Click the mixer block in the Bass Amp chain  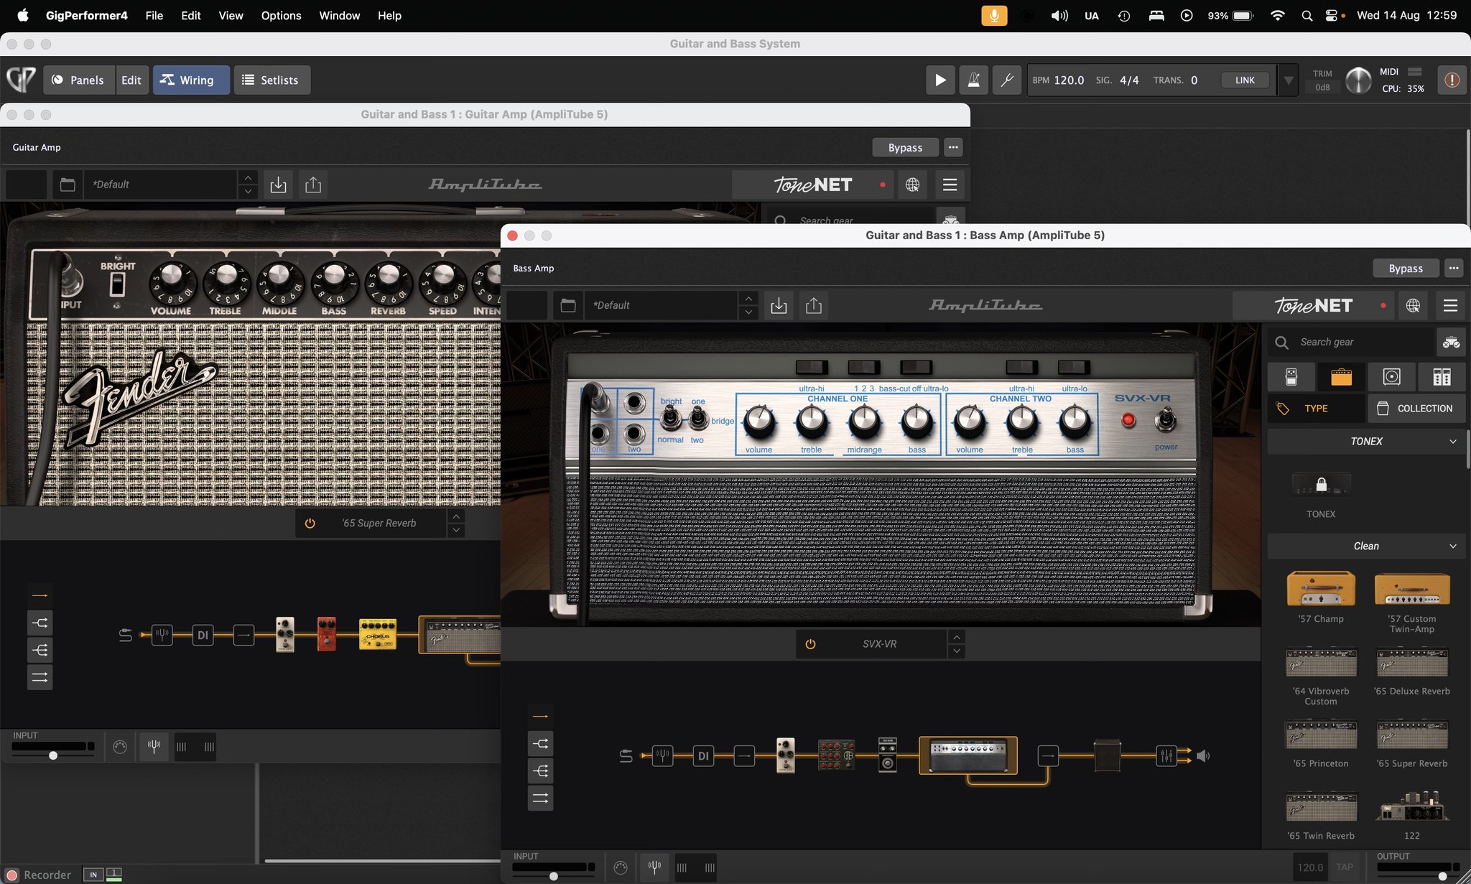click(1166, 755)
